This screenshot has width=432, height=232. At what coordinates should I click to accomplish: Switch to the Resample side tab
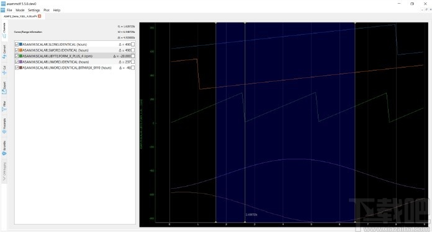click(4, 126)
